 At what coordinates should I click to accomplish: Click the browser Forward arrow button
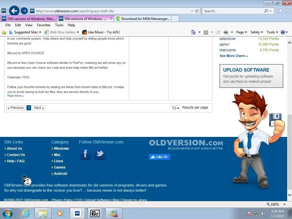(24, 11)
